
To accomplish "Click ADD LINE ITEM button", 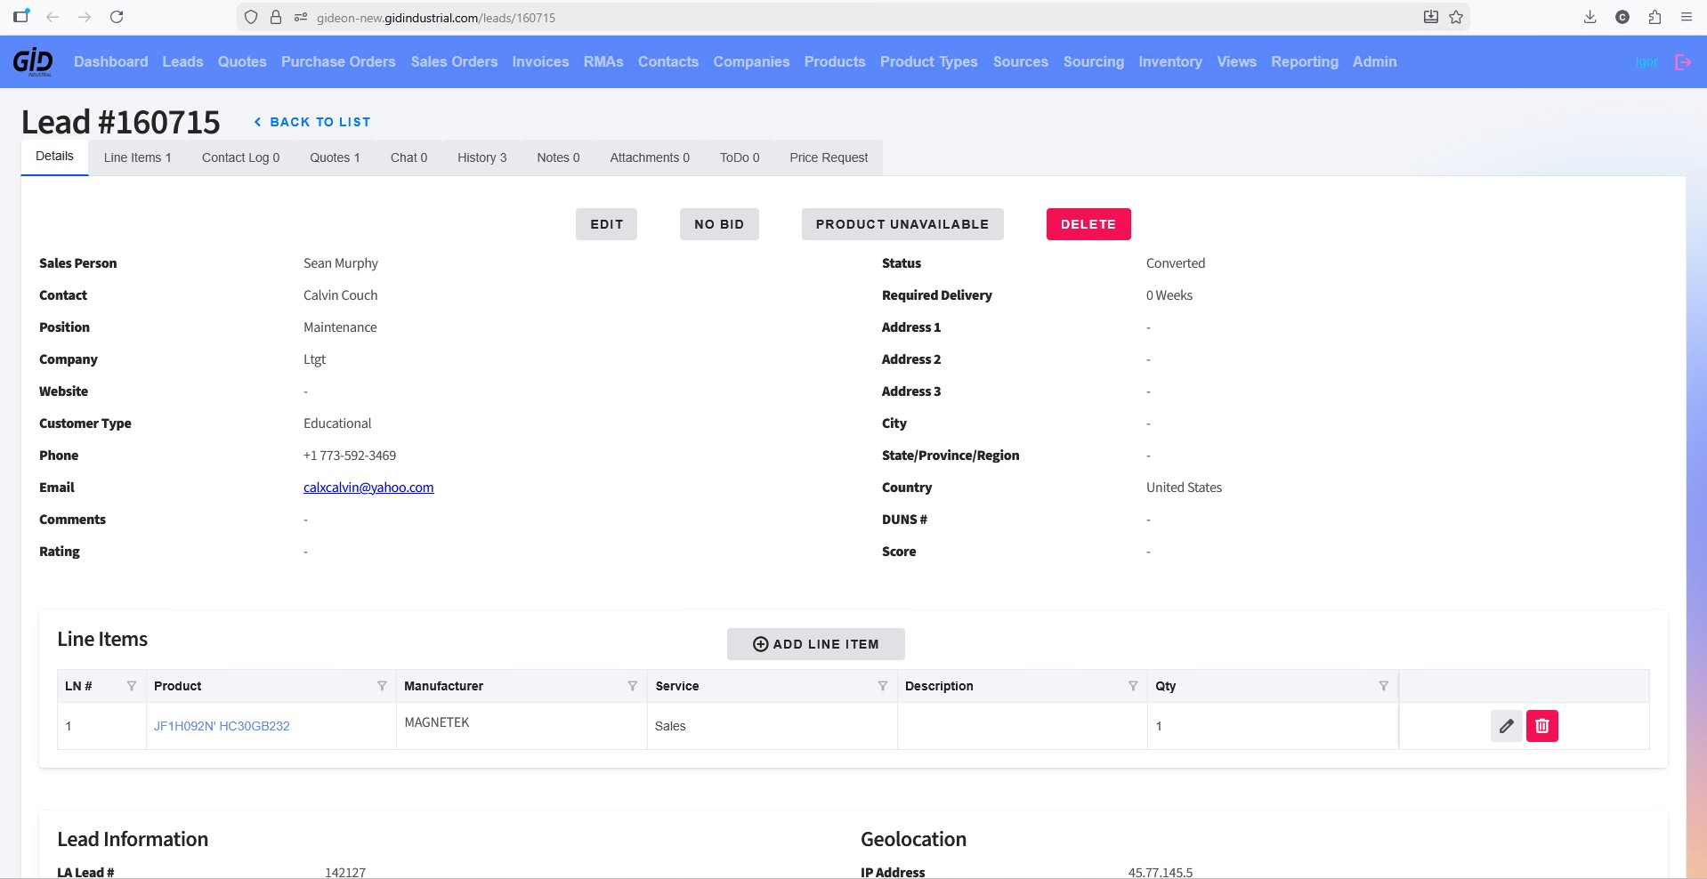I will (816, 644).
